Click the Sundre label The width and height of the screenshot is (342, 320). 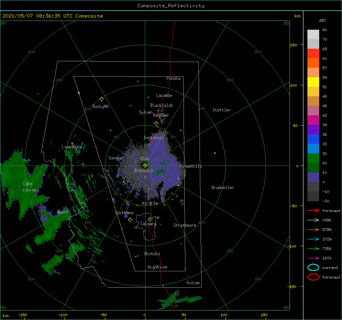coord(115,158)
